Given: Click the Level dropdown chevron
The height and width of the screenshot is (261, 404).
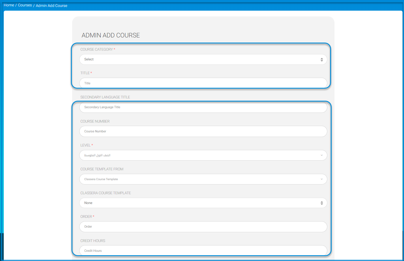Looking at the screenshot, I should pyautogui.click(x=322, y=155).
